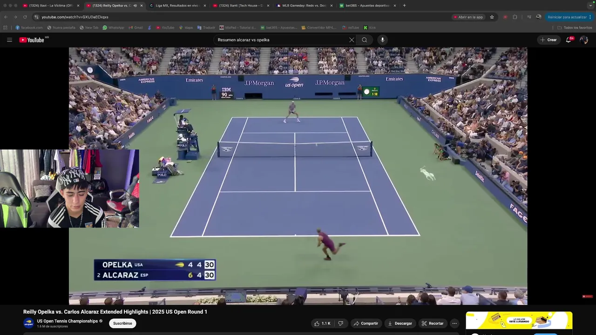
Task: Open the Crear menu
Action: coord(549,40)
